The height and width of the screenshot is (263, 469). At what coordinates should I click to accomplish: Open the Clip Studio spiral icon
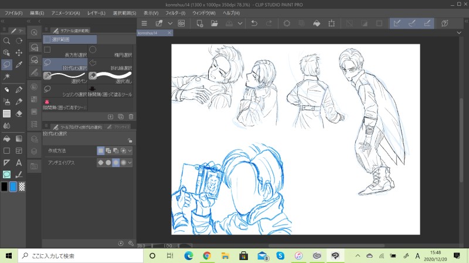pos(181,23)
